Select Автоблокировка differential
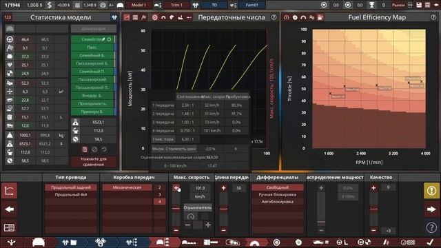 coord(277,202)
